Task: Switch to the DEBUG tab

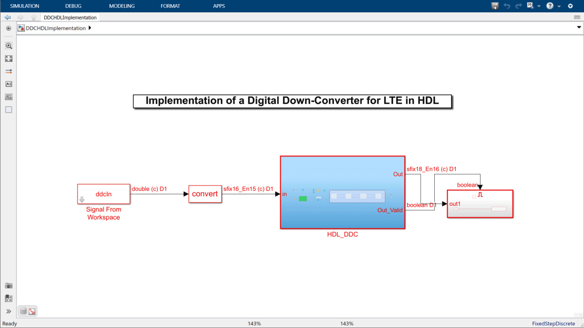Action: pos(73,6)
